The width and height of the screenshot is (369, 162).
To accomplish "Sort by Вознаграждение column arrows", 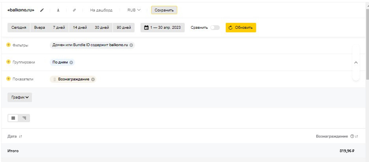I will coord(356,136).
